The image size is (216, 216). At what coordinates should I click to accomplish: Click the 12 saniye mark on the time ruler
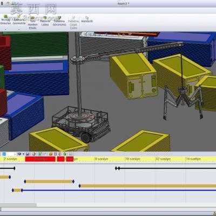click(163, 159)
